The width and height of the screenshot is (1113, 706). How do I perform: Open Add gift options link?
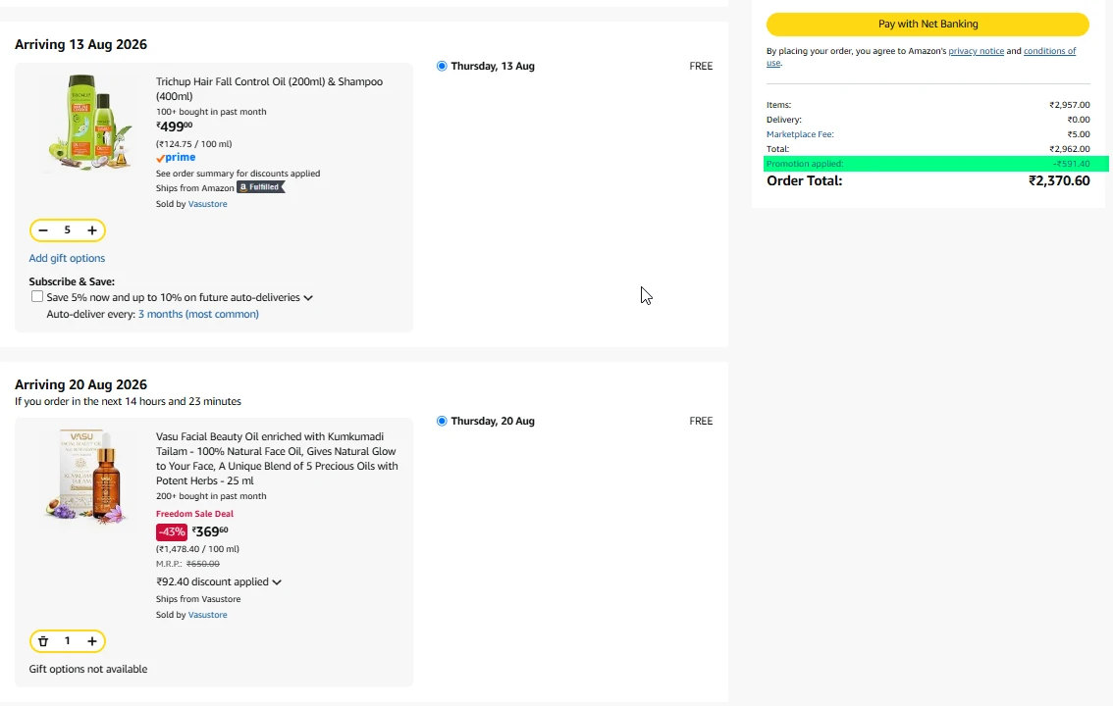pyautogui.click(x=67, y=258)
